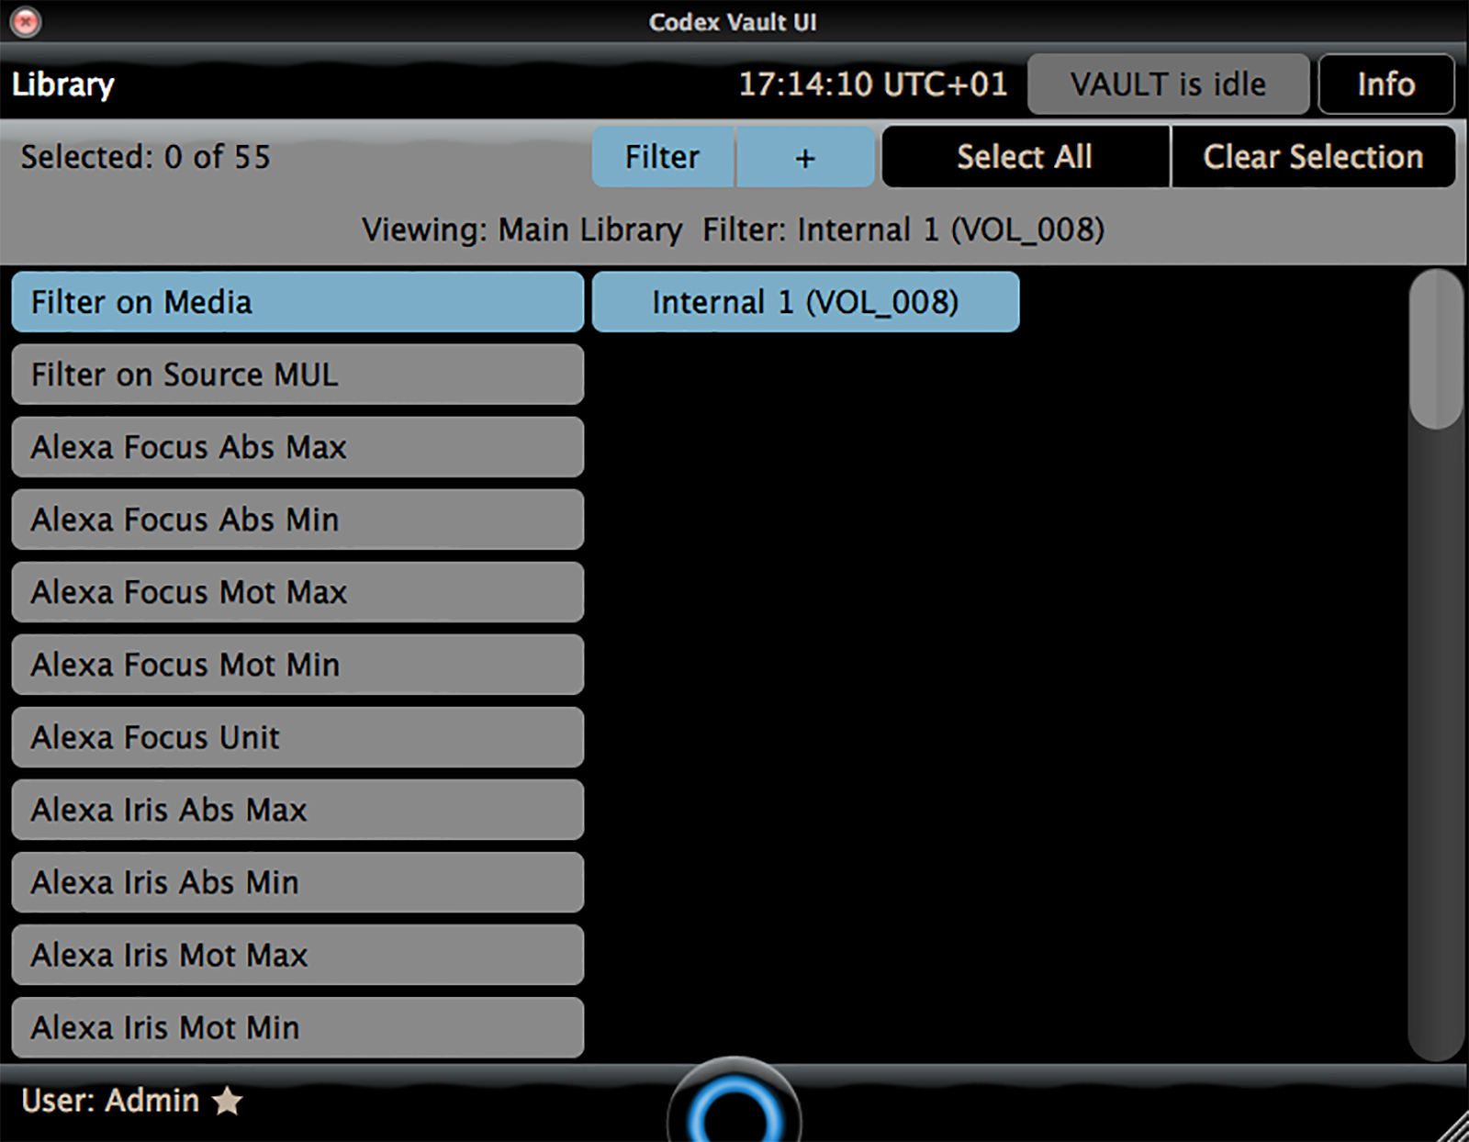This screenshot has width=1469, height=1142.
Task: Pick Alexa Focus Mot Max filter
Action: (297, 592)
